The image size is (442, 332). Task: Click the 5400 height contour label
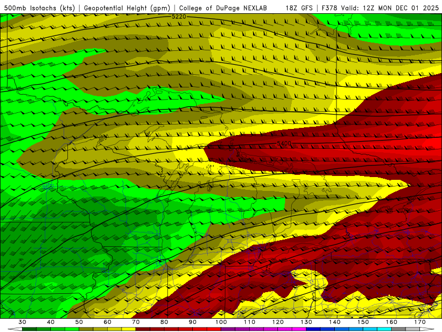pos(284,143)
